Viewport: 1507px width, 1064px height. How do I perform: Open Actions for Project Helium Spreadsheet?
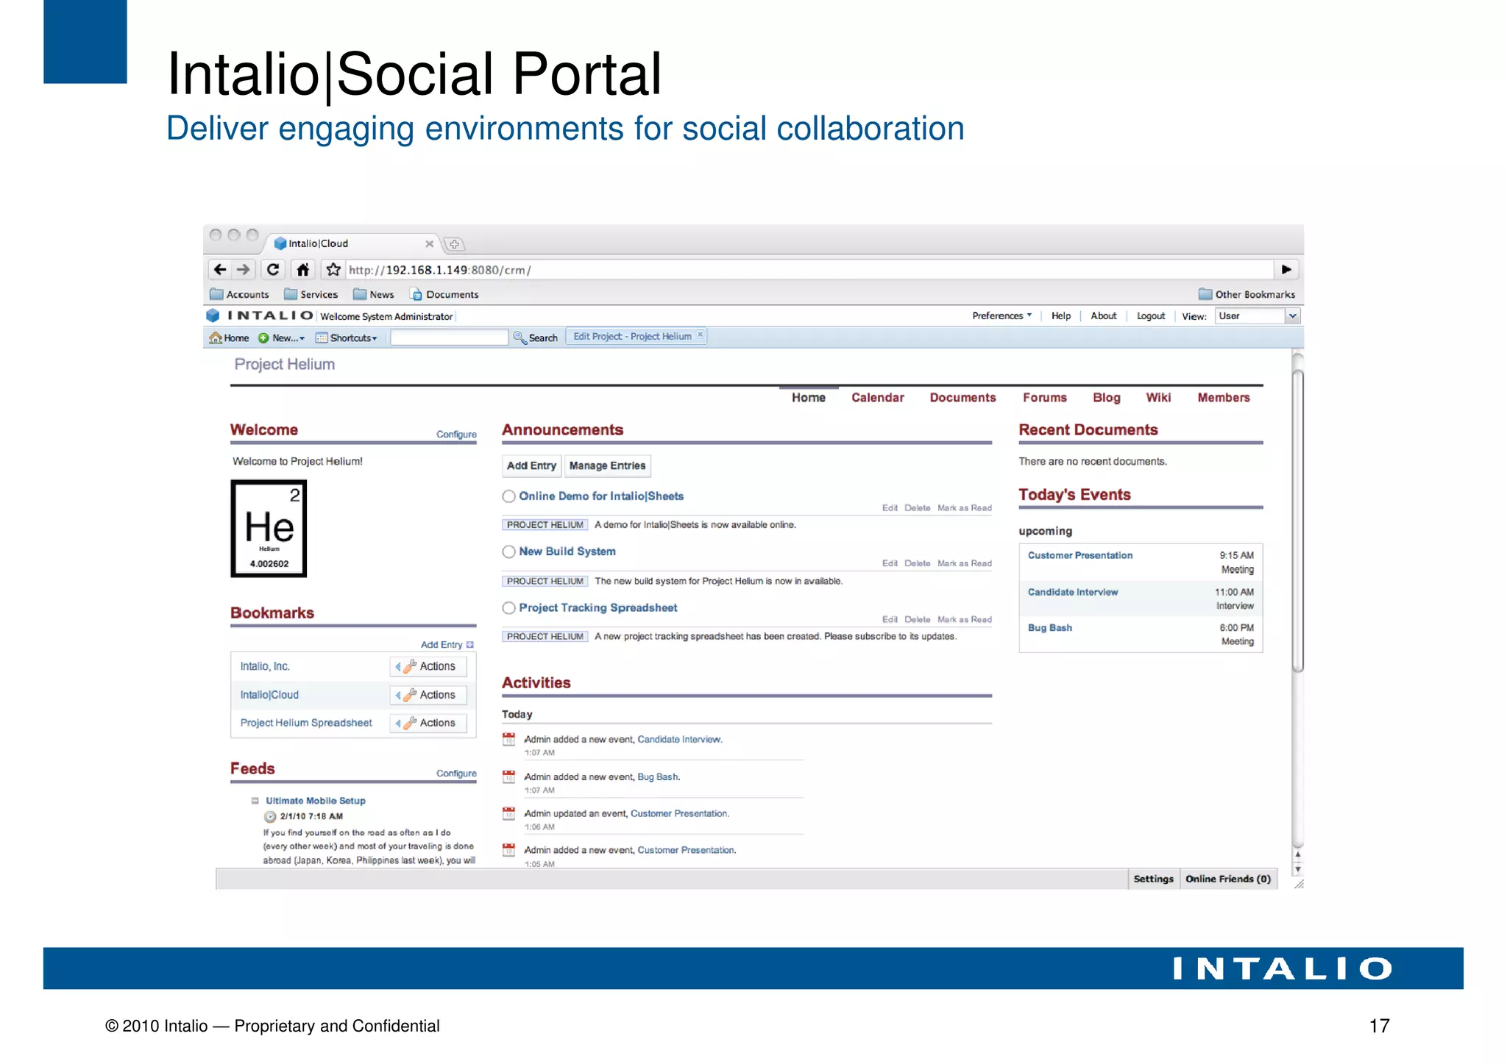click(428, 723)
